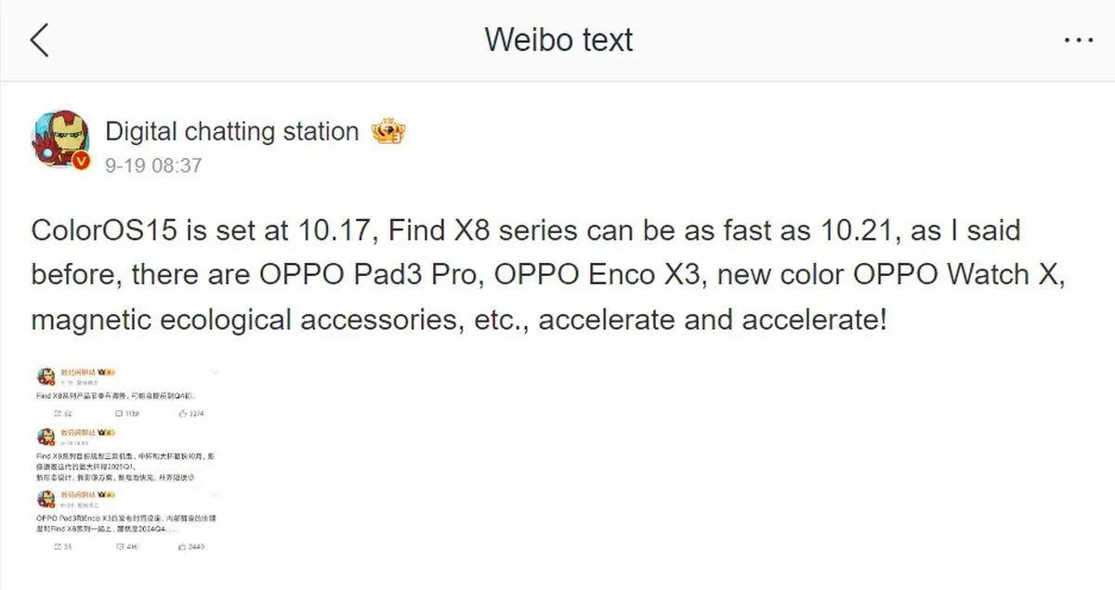Open the Digital chatting station profile name
The width and height of the screenshot is (1115, 590).
(x=232, y=132)
